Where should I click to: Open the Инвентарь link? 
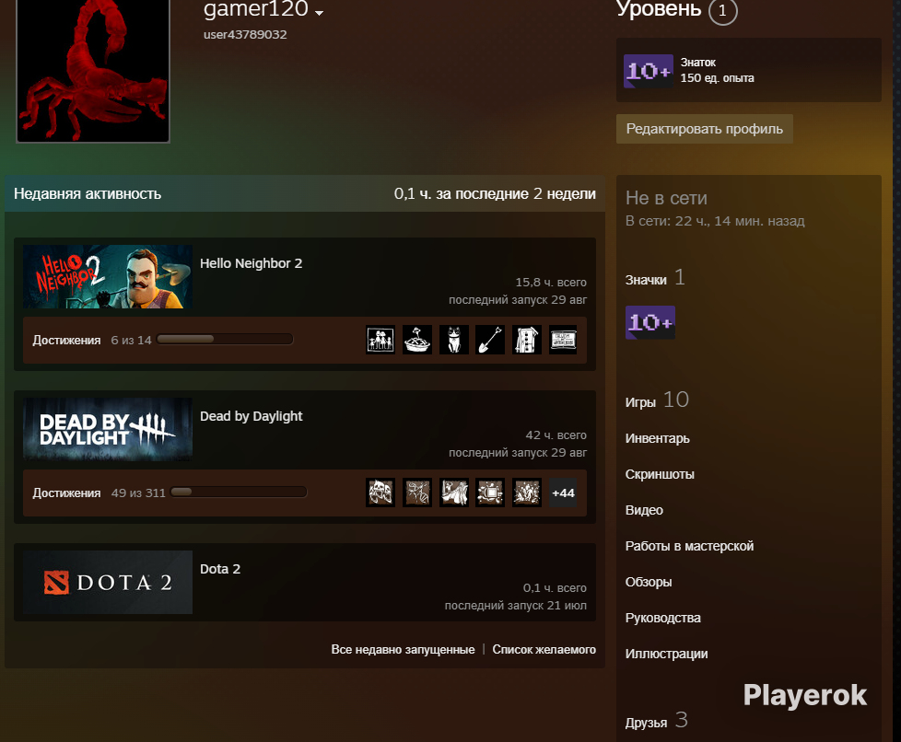tap(658, 438)
